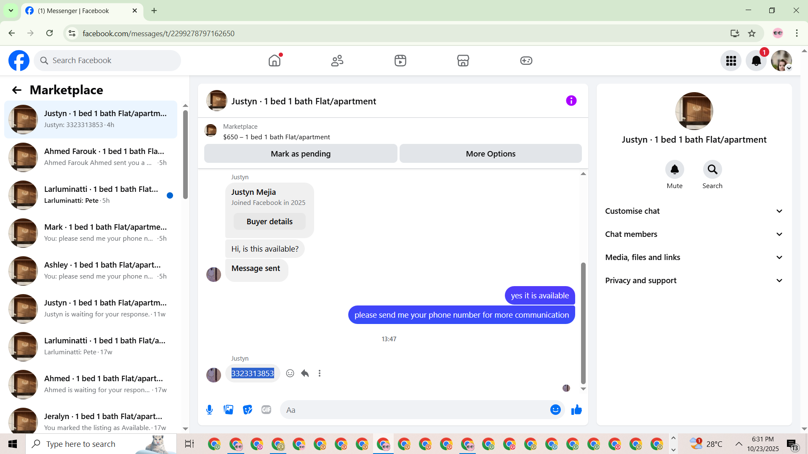Expand Privacy and support section
Viewport: 808px width, 454px height.
coord(694,281)
